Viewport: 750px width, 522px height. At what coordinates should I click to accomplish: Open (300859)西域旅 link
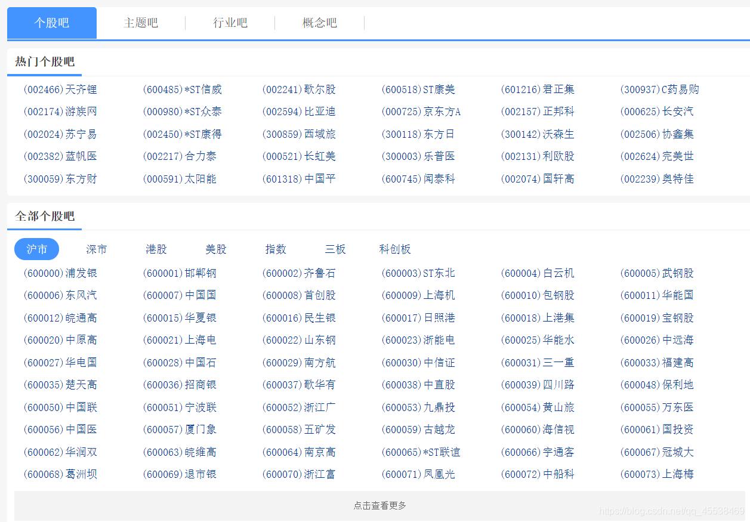coord(299,134)
